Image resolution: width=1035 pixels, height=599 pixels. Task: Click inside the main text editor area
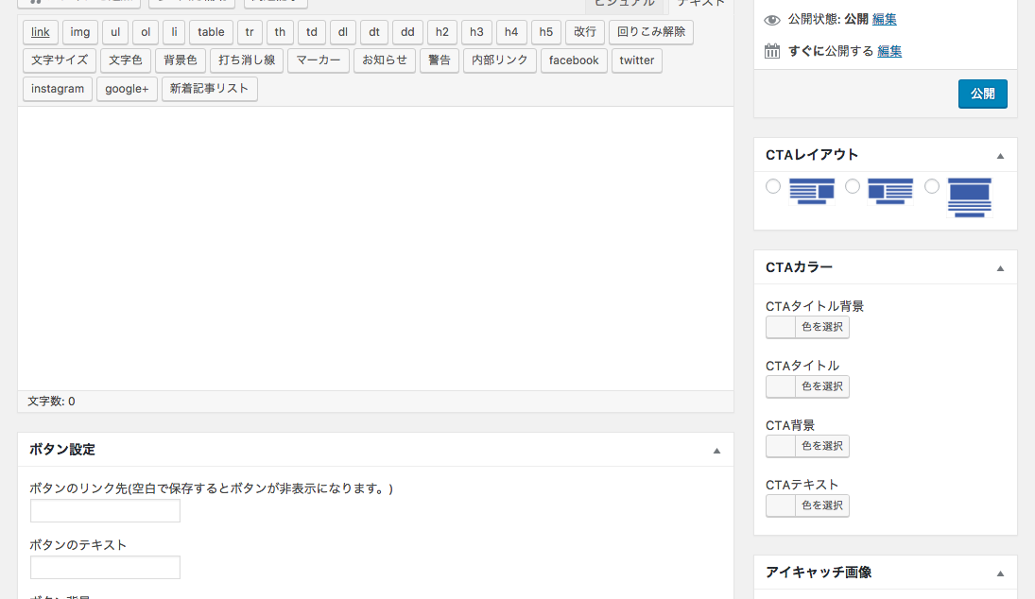click(x=375, y=248)
